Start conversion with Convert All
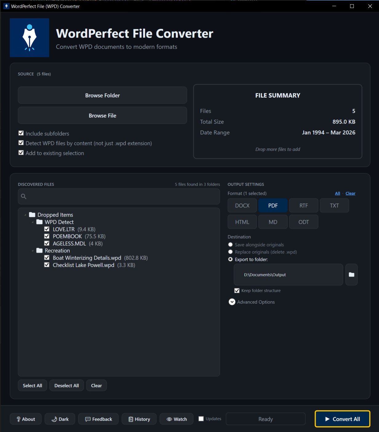Image resolution: width=379 pixels, height=432 pixels. click(x=342, y=419)
